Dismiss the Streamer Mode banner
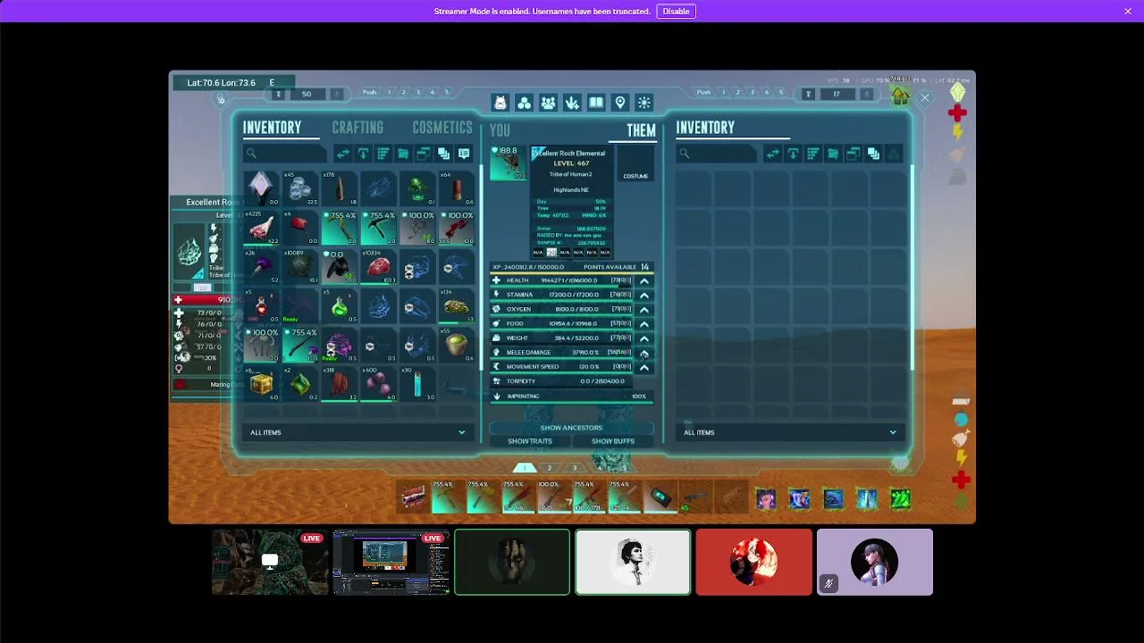Image resolution: width=1144 pixels, height=643 pixels. coord(1128,12)
